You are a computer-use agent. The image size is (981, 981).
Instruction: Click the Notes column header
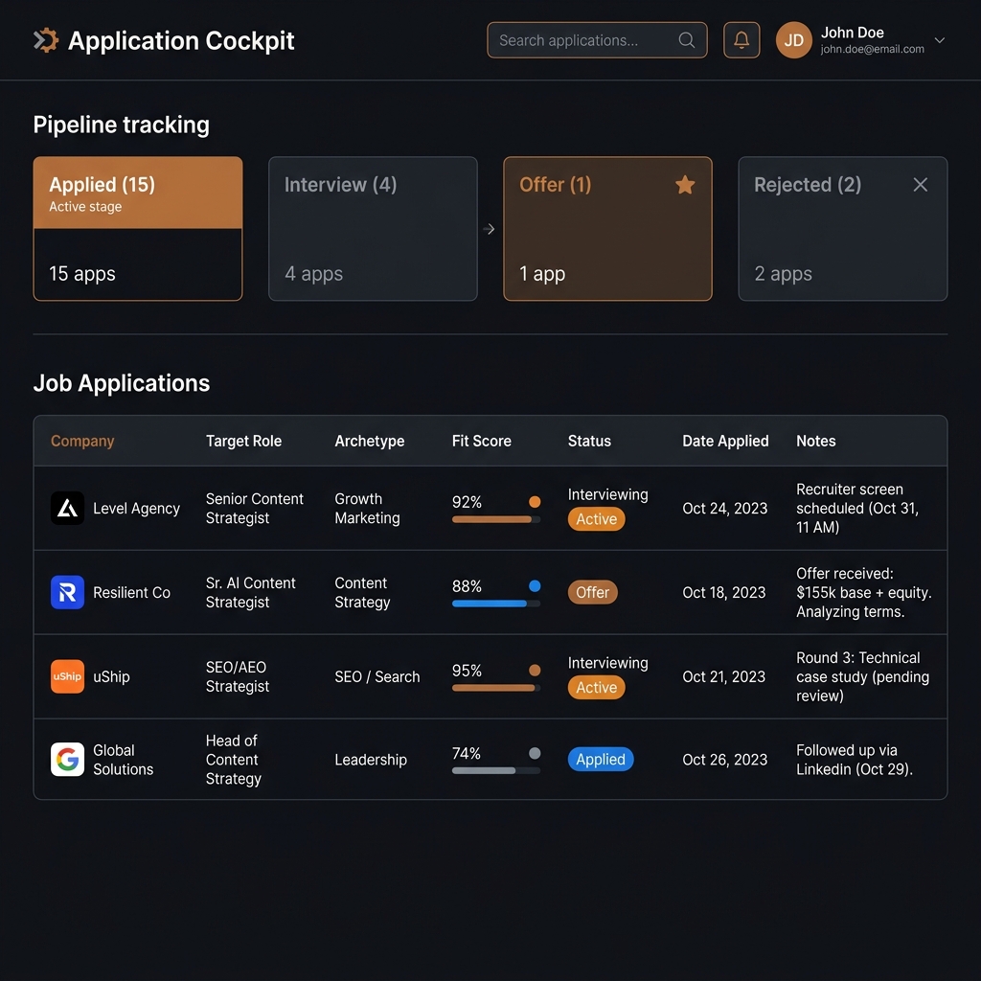pos(815,441)
